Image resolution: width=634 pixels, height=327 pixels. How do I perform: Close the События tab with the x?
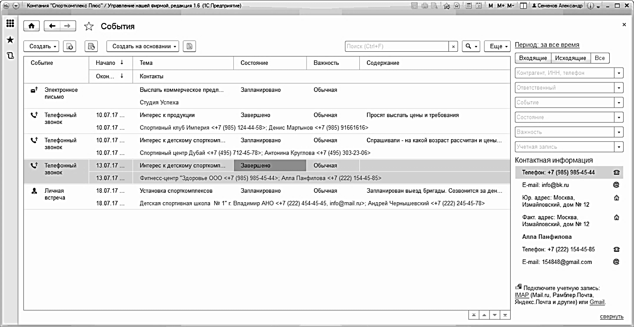pyautogui.click(x=624, y=25)
